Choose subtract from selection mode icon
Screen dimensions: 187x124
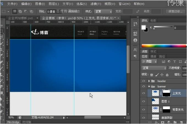(x=26, y=11)
